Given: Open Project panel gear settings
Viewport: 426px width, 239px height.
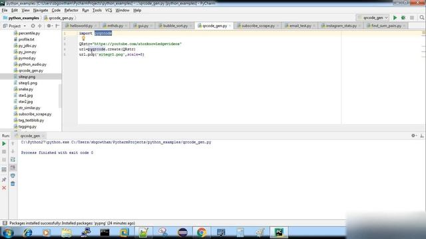Looking at the screenshot, I should click(x=49, y=26).
